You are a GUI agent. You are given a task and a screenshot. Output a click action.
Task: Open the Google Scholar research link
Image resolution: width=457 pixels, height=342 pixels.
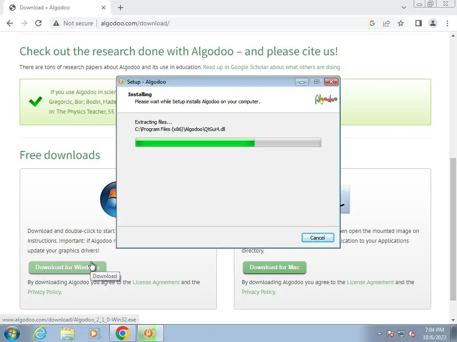(x=272, y=67)
